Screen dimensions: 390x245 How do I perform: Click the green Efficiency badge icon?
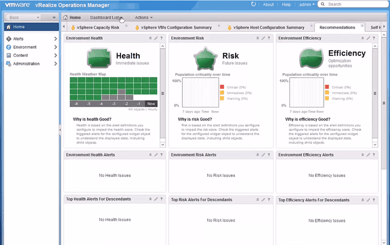[311, 58]
